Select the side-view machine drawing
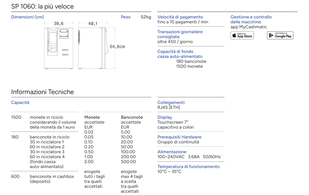 (x=92, y=48)
